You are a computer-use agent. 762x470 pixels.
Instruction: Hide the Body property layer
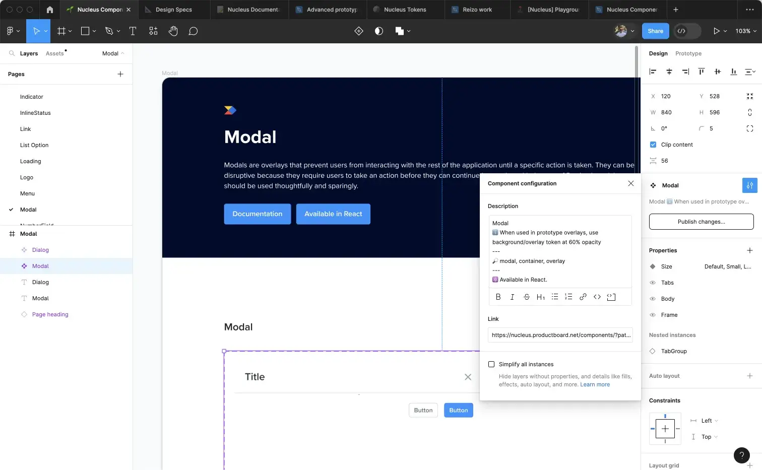(653, 299)
